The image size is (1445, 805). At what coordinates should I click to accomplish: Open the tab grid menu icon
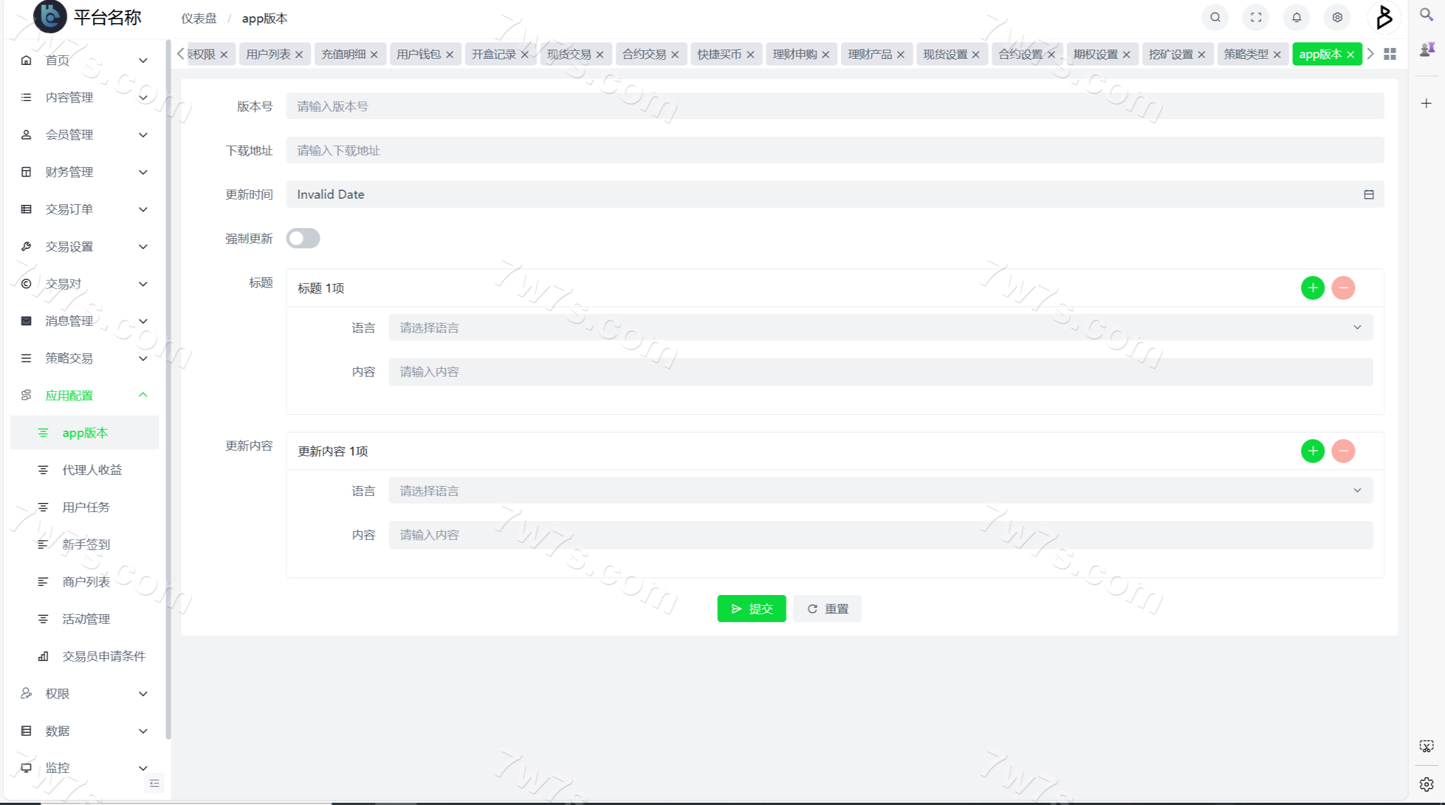click(1390, 54)
